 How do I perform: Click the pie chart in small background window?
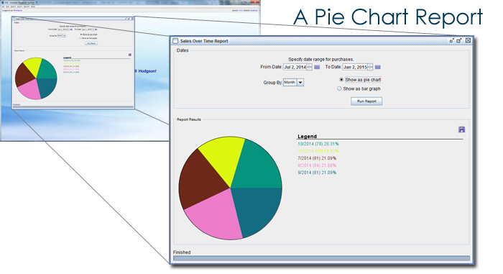pyautogui.click(x=36, y=78)
